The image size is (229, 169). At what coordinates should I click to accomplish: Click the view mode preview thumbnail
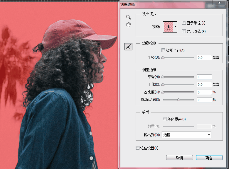169,27
